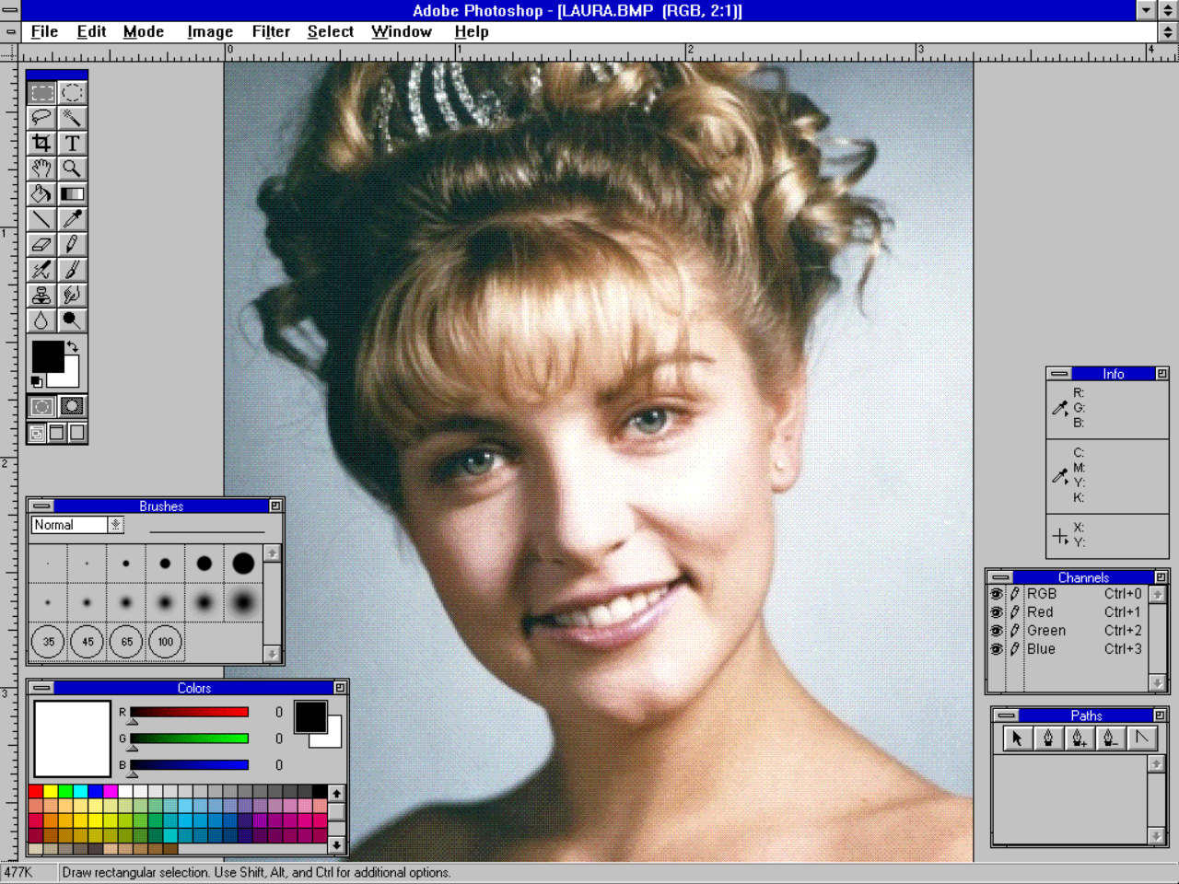Viewport: 1179px width, 884px height.
Task: Select the Crop tool
Action: pos(41,143)
